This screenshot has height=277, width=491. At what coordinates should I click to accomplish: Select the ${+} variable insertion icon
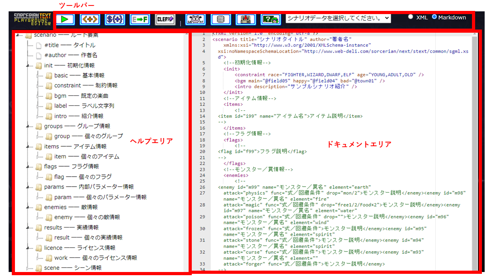coord(115,19)
